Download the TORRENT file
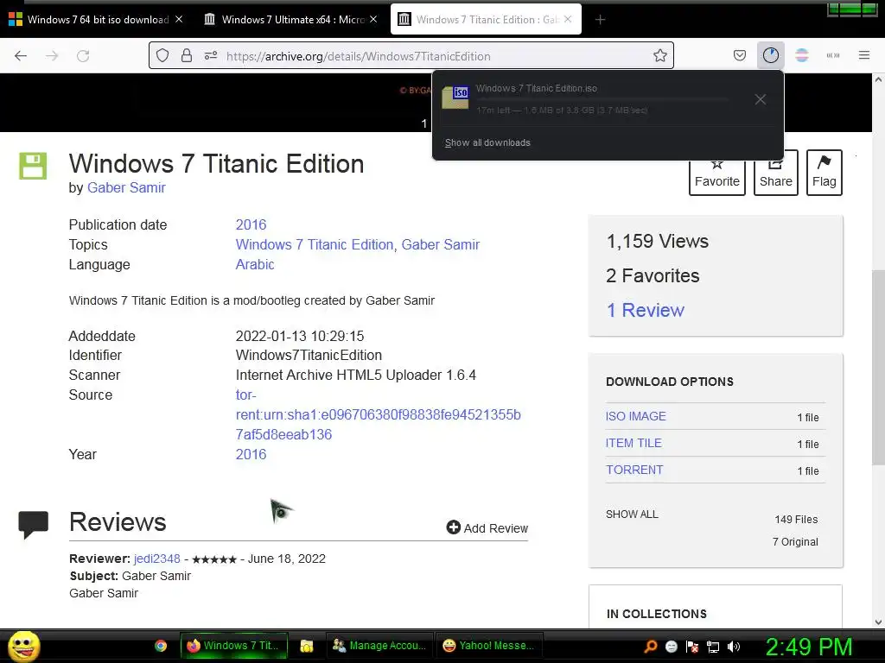 [x=634, y=470]
